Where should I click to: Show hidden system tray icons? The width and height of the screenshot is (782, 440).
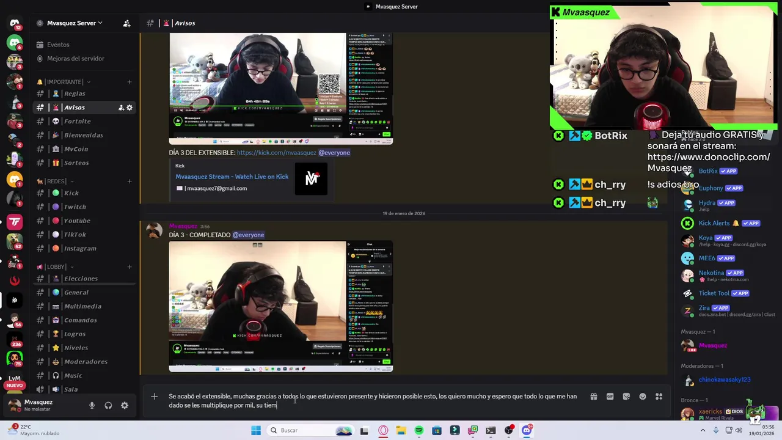pyautogui.click(x=703, y=430)
